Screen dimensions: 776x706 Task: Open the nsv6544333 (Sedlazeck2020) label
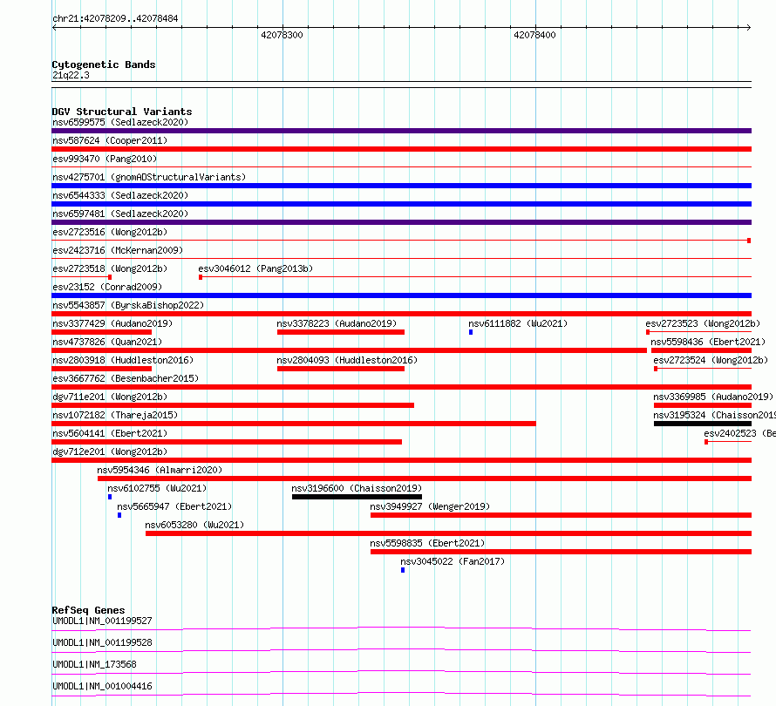click(120, 195)
